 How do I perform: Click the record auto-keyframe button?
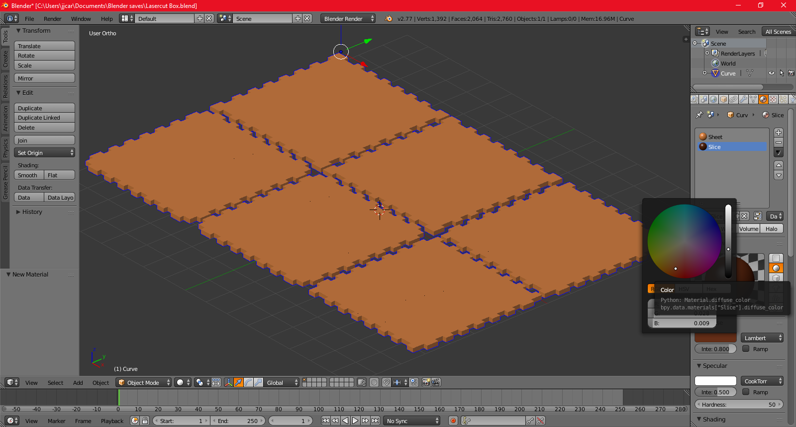pyautogui.click(x=453, y=421)
